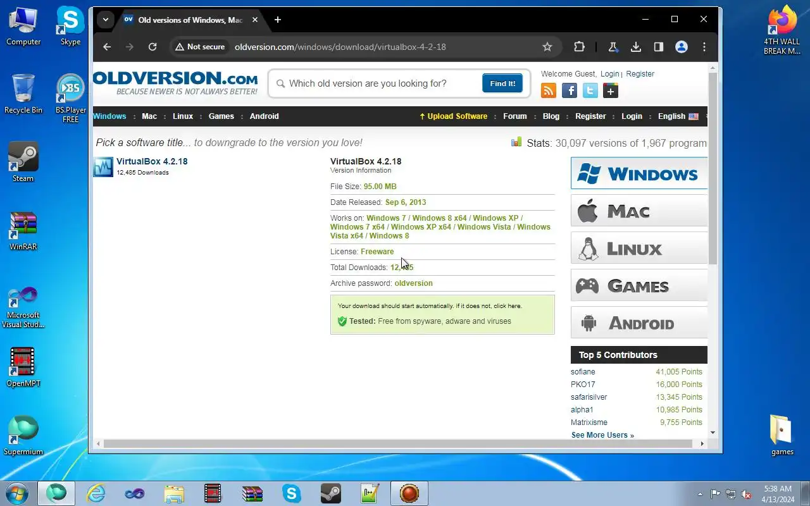Open the Games platform banner button
810x506 pixels.
point(639,285)
